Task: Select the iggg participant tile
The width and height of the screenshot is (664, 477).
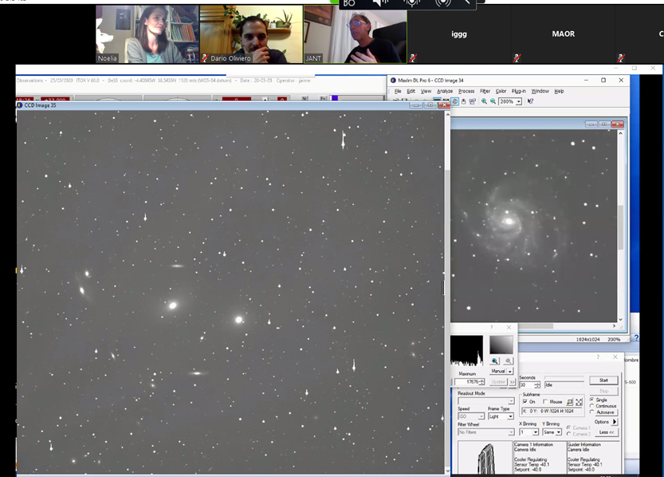Action: tap(459, 34)
